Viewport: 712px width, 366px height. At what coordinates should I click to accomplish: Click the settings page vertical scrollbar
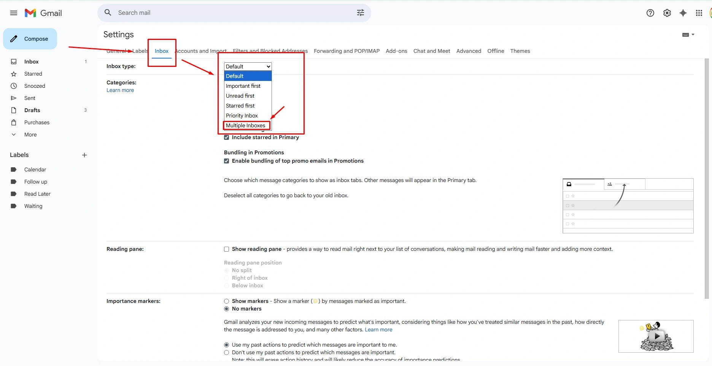point(707,179)
